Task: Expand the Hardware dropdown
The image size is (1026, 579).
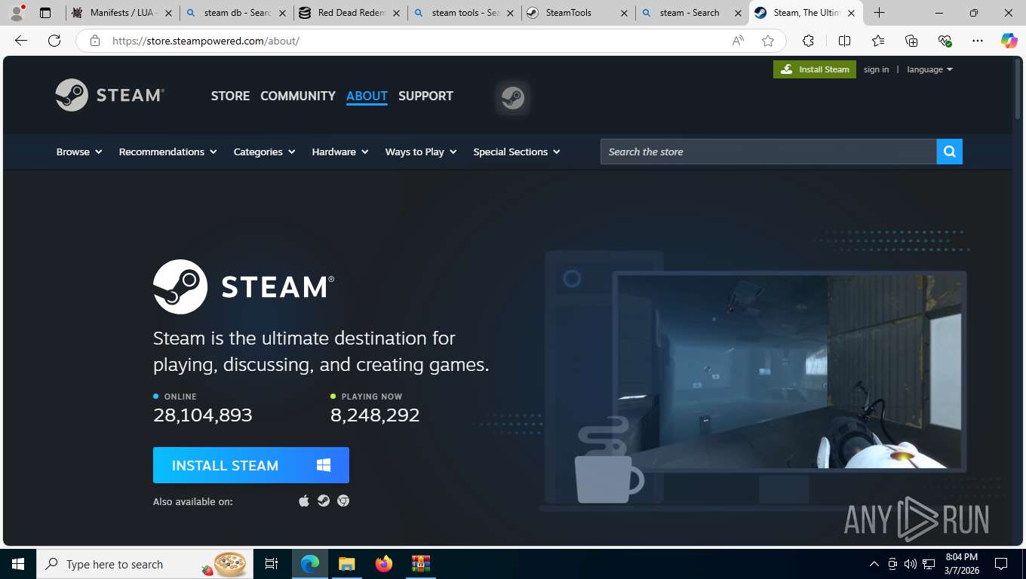Action: pos(340,152)
